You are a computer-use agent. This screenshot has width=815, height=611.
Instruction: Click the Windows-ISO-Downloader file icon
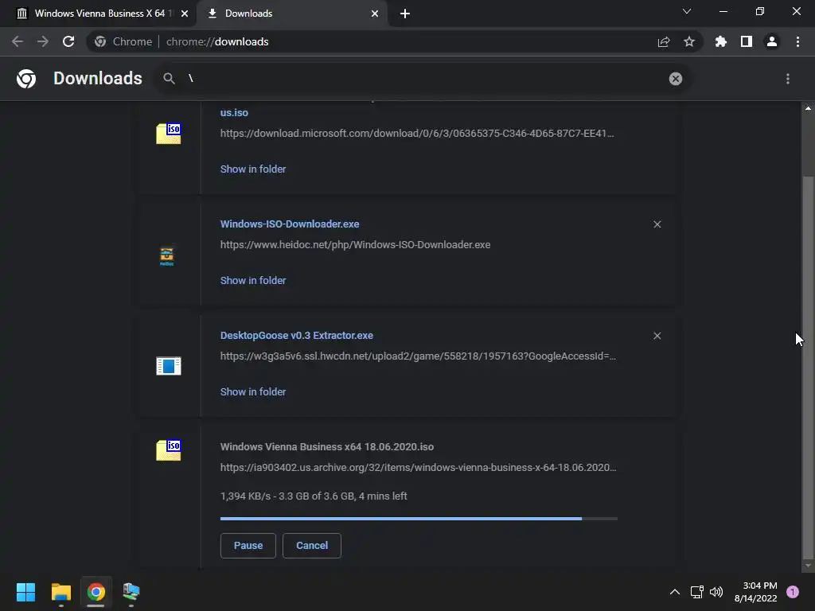167,255
